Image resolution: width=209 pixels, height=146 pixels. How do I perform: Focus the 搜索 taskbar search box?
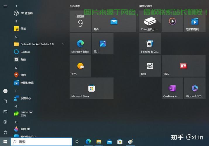[41, 142]
